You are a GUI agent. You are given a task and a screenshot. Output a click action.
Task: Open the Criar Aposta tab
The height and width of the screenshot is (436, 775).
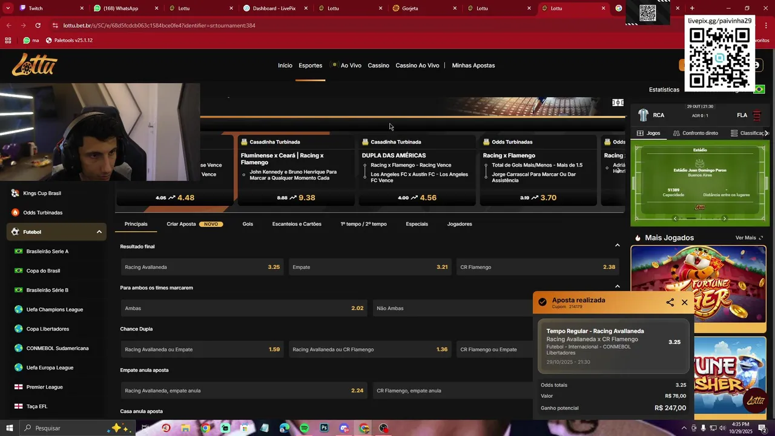pyautogui.click(x=195, y=224)
